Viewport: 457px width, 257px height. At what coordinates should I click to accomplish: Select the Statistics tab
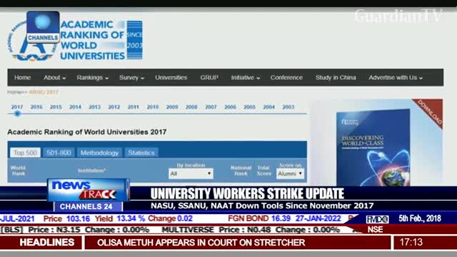141,153
